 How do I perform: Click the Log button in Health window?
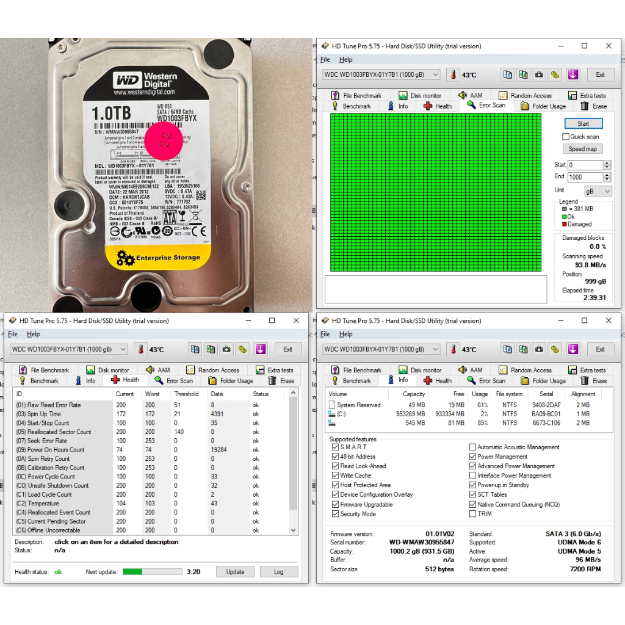[x=279, y=572]
